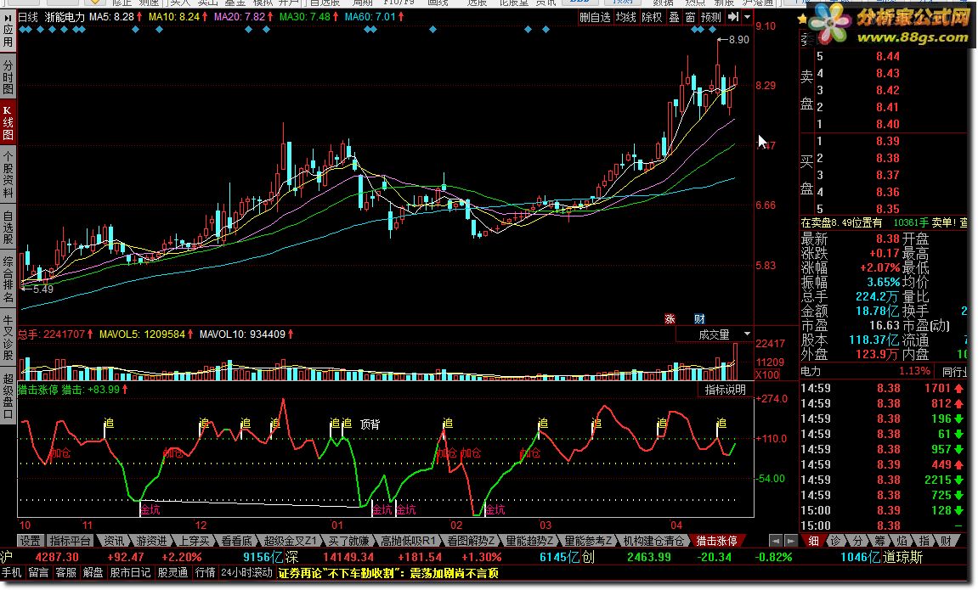This screenshot has width=978, height=590.
Task: Click the jump-to-end arrow icon
Action: coord(733,17)
